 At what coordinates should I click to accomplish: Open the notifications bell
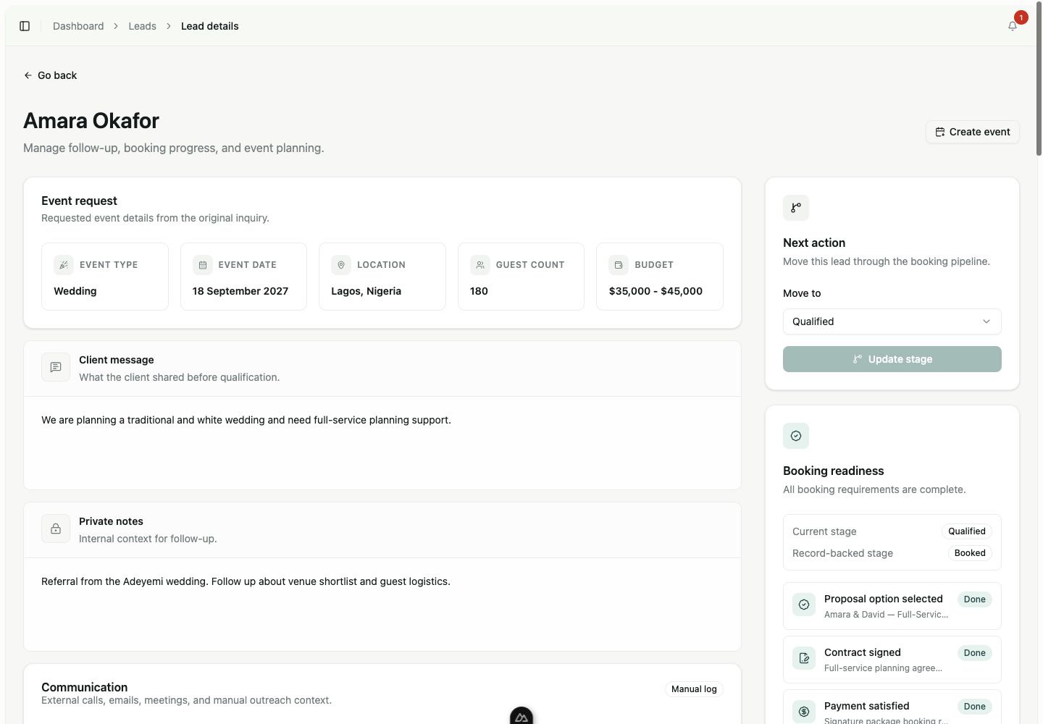tap(1013, 26)
